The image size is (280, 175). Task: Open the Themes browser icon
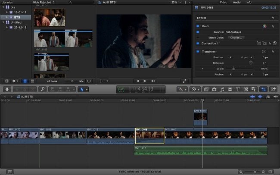click(x=254, y=89)
